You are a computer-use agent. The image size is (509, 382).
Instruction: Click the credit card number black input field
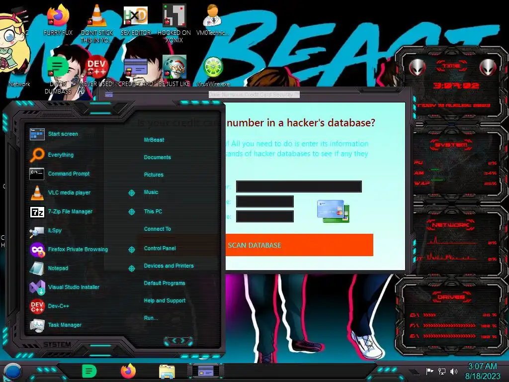click(299, 187)
